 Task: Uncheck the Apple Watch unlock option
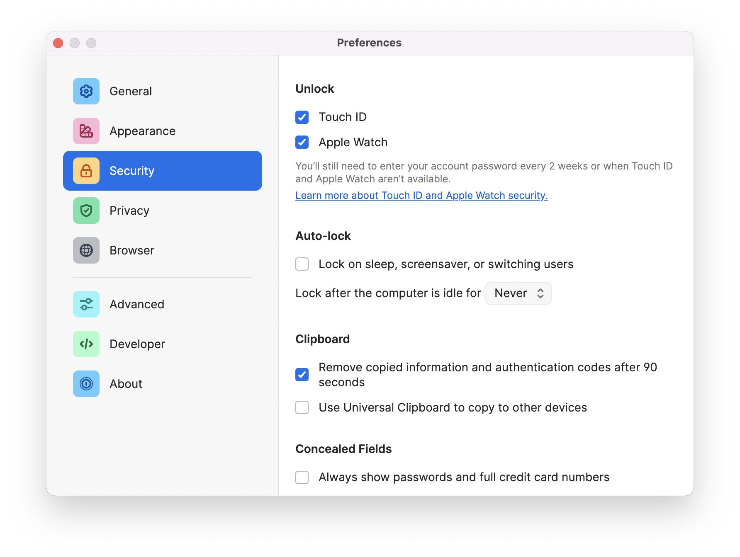tap(302, 142)
